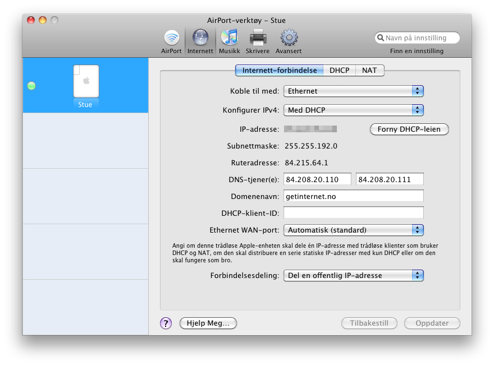The height and width of the screenshot is (366, 494).
Task: Click the Domenenavn text field
Action: 353,196
